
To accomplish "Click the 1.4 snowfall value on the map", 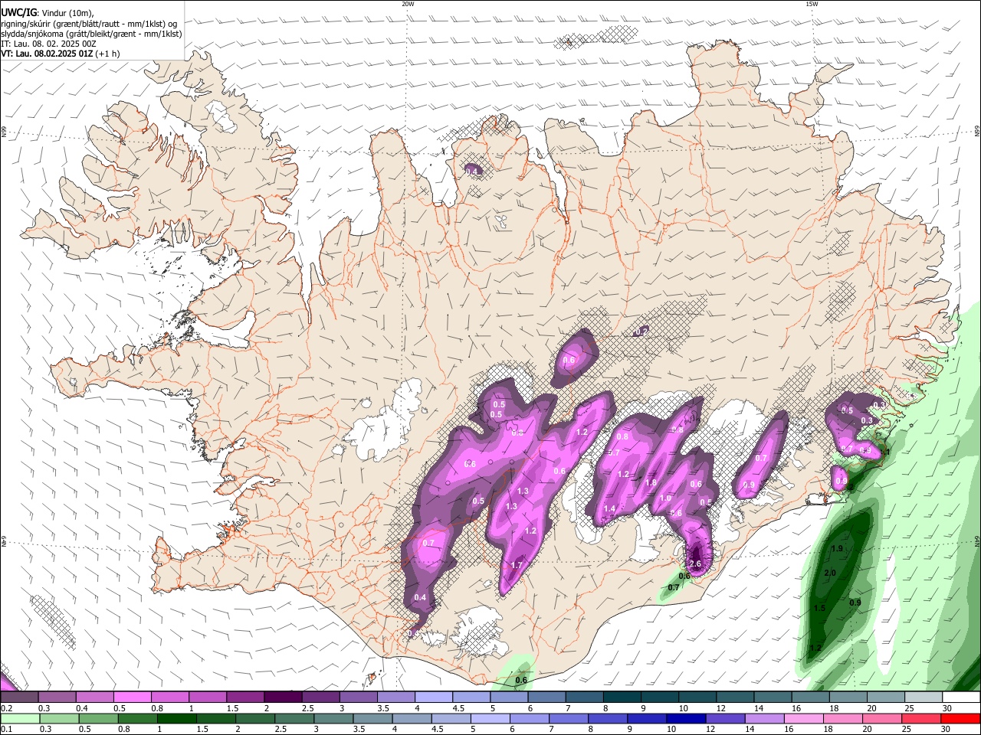I will (609, 508).
